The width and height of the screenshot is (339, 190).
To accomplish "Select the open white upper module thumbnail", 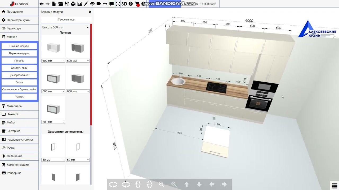I will point(53,48).
